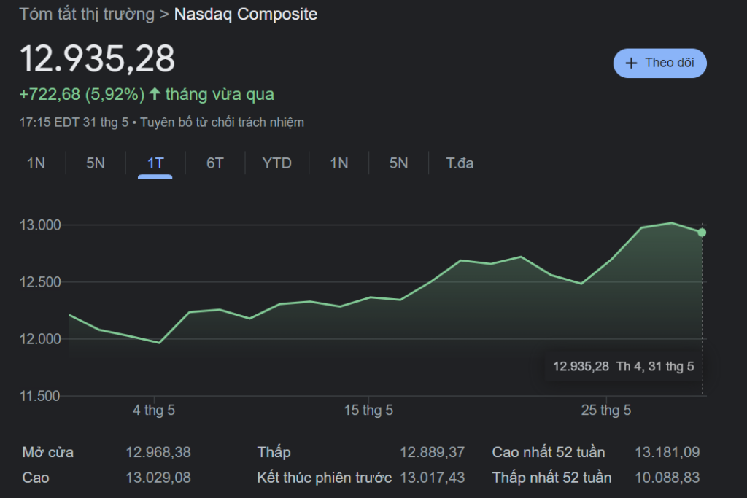Click the 12.500 y-axis label

[x=41, y=282]
